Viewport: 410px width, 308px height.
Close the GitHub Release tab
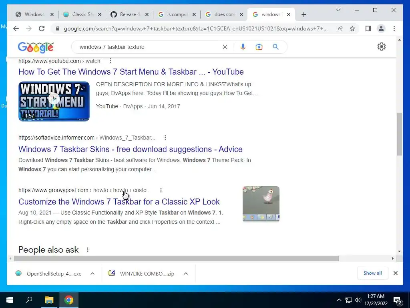pyautogui.click(x=147, y=14)
